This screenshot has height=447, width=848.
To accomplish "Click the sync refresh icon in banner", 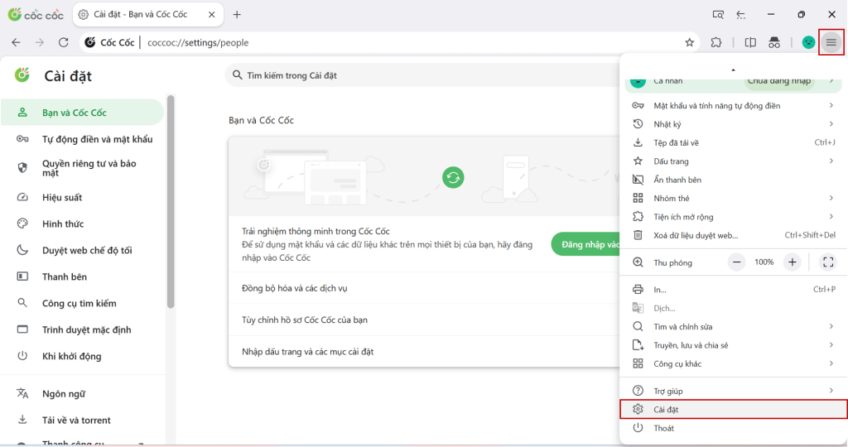I will (x=453, y=177).
